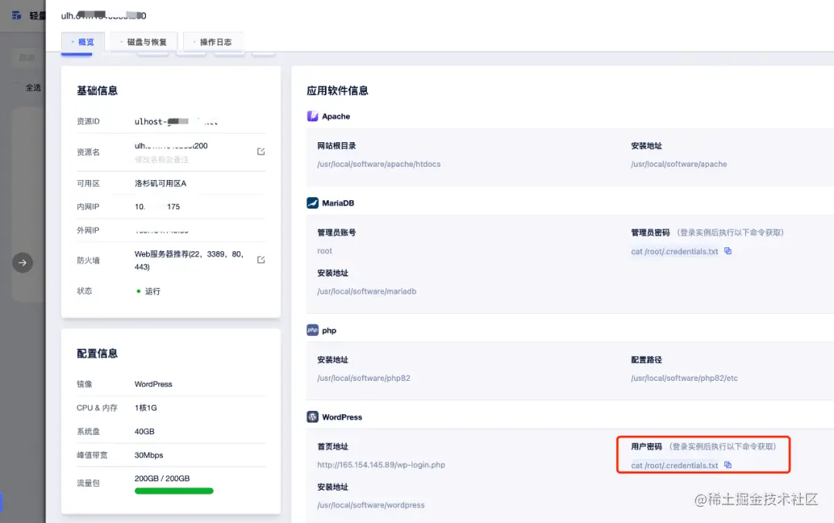Edit the 资源名 with pencil icon

(x=261, y=151)
